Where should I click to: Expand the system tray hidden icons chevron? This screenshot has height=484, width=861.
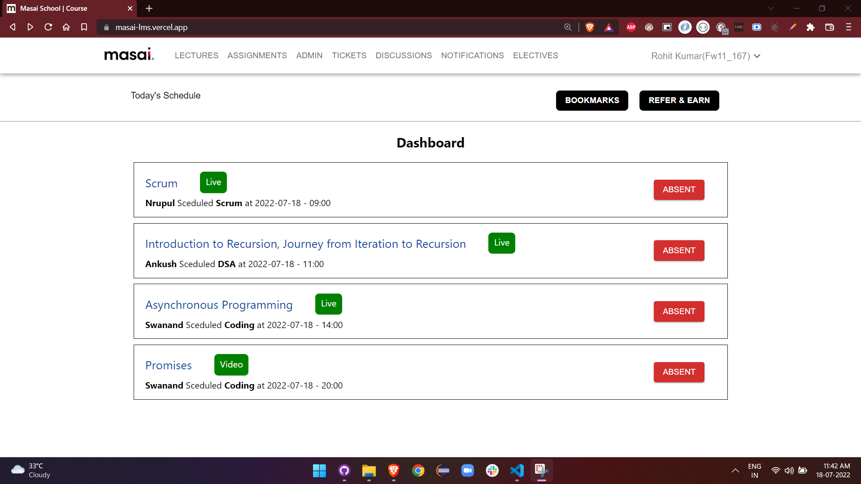[735, 471]
